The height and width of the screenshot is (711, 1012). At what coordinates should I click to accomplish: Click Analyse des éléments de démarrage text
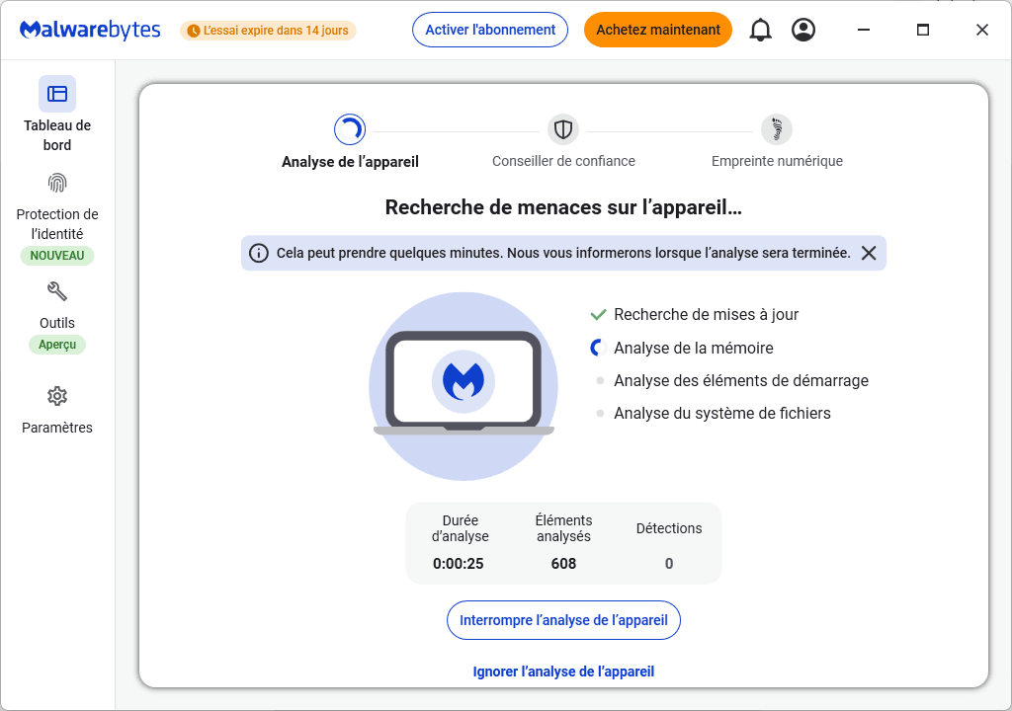[x=741, y=380]
